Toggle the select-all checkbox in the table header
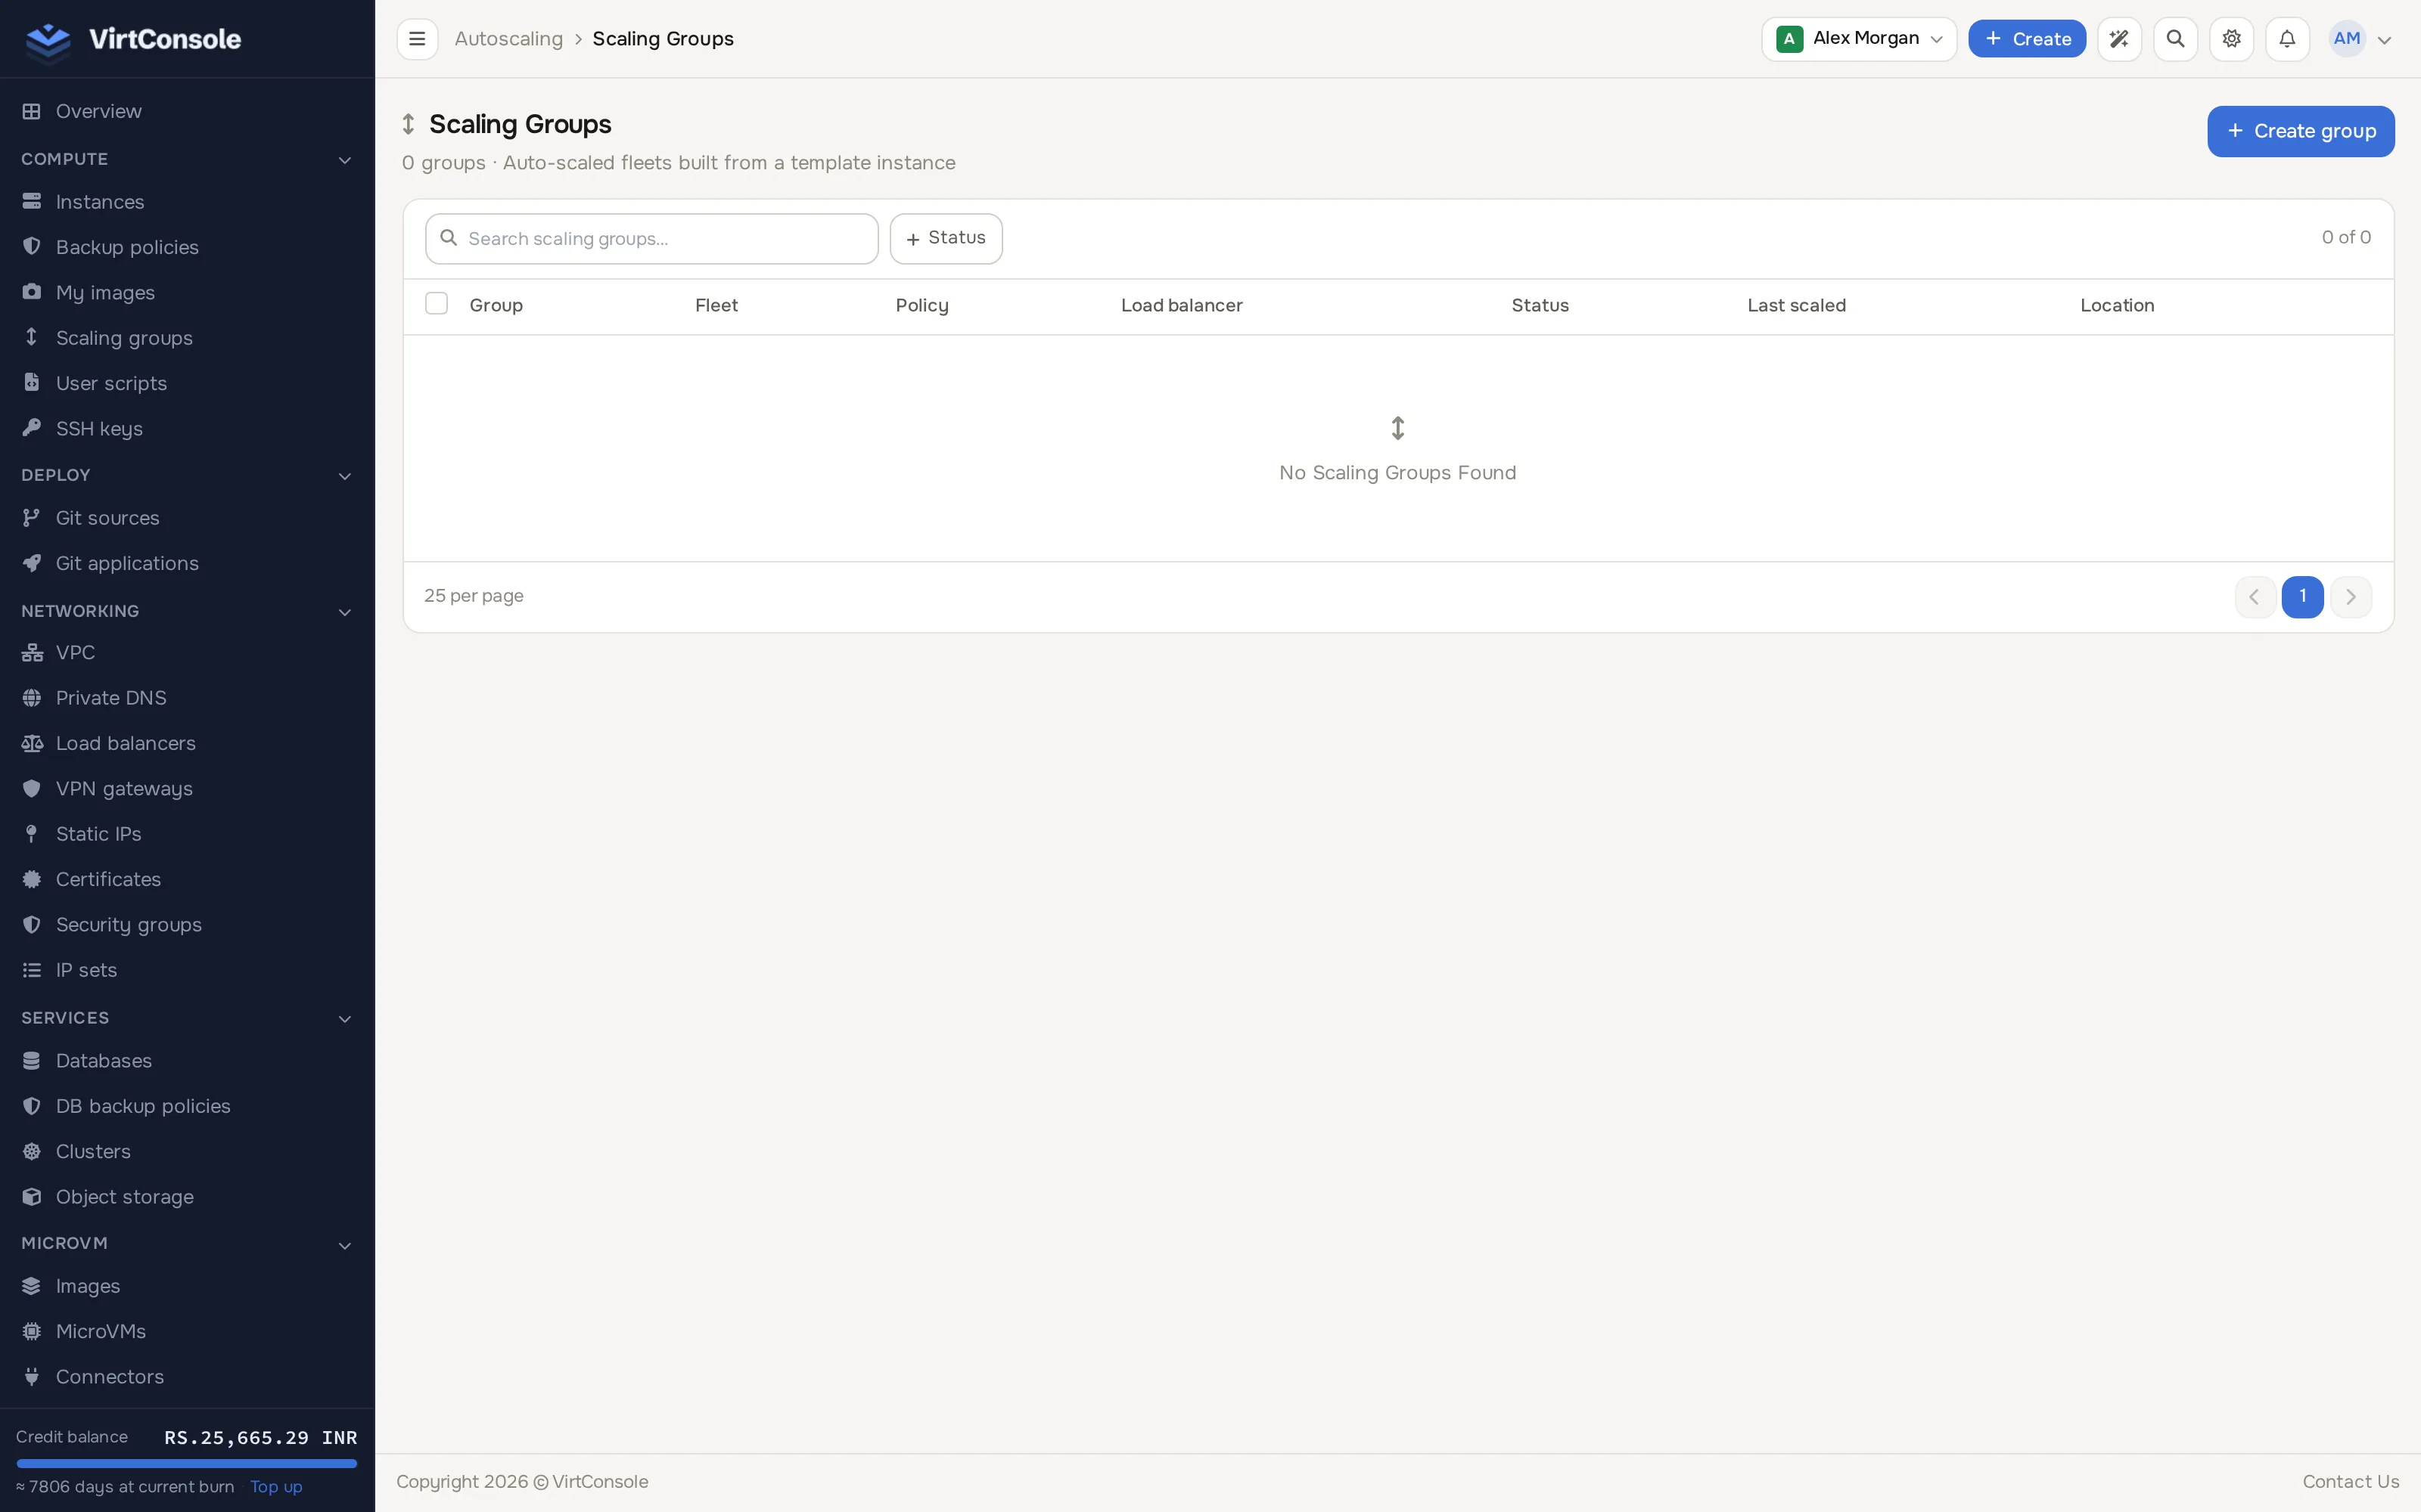The width and height of the screenshot is (2421, 1512). [x=437, y=304]
